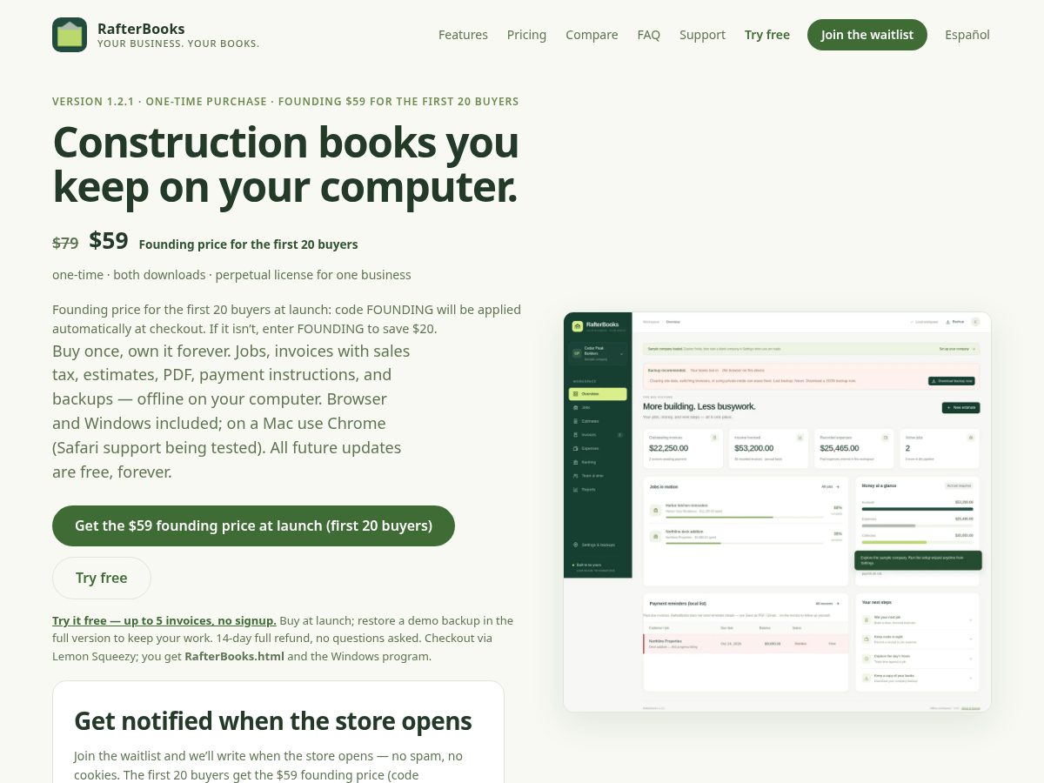Image resolution: width=1044 pixels, height=783 pixels.
Task: Click the 'Construction books you keep' headline
Action: coord(285,164)
